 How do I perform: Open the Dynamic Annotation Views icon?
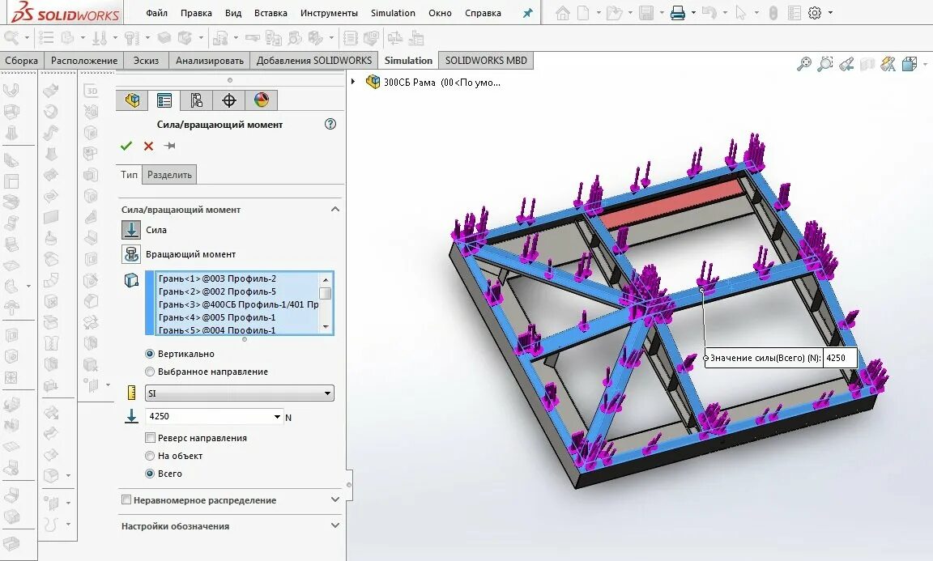(888, 64)
